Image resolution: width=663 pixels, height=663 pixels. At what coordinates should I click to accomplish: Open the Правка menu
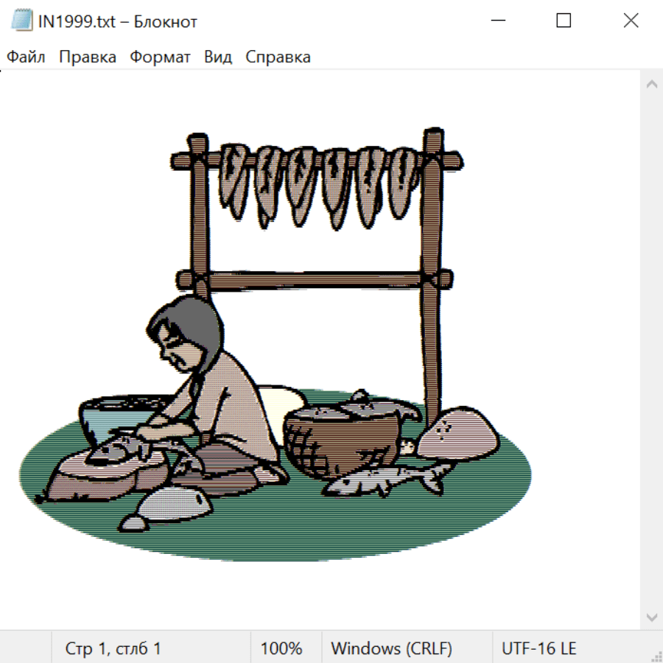88,57
